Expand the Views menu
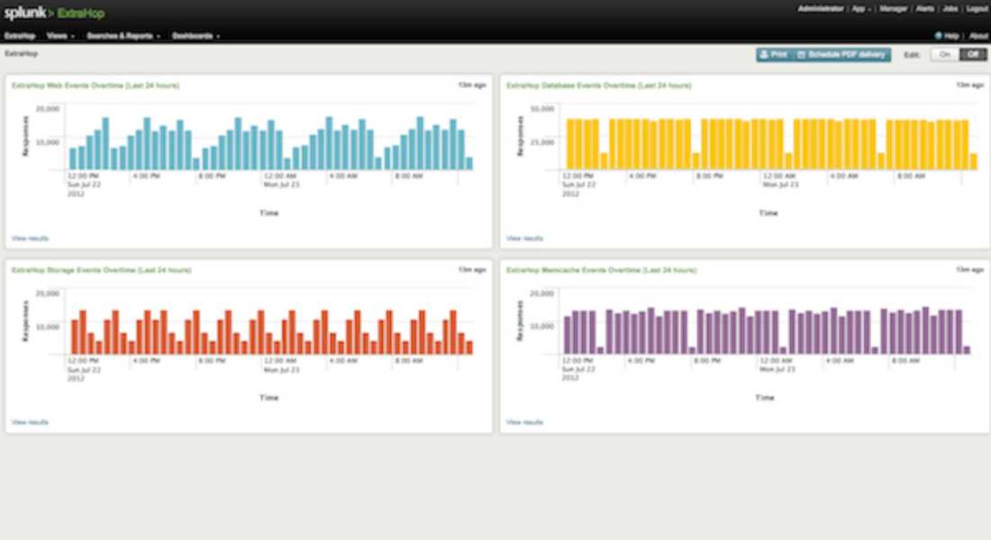This screenshot has width=991, height=540. pos(60,36)
